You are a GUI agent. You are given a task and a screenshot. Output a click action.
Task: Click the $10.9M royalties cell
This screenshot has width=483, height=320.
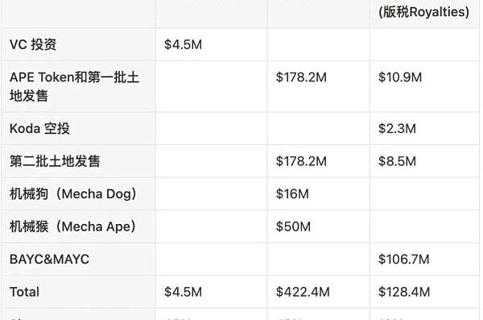pyautogui.click(x=400, y=77)
